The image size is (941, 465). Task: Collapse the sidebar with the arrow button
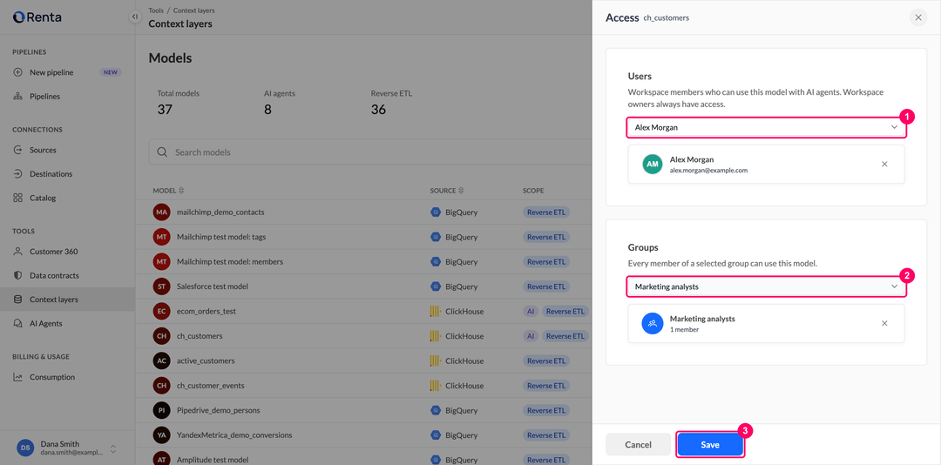(x=134, y=17)
